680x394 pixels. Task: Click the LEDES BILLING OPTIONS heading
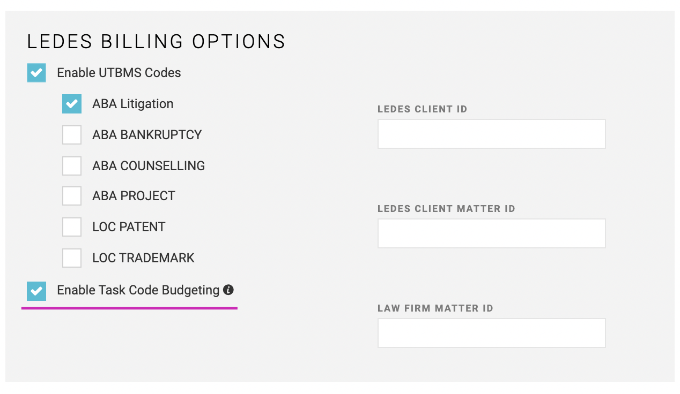pyautogui.click(x=156, y=42)
